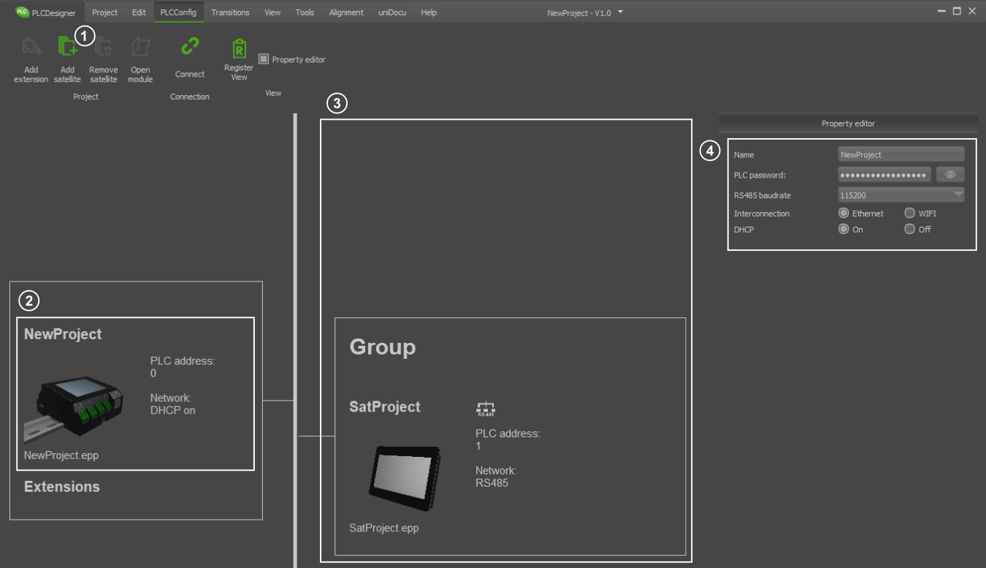Screen dimensions: 986x568
Task: Select Ethernet interconnection option
Action: tap(844, 213)
